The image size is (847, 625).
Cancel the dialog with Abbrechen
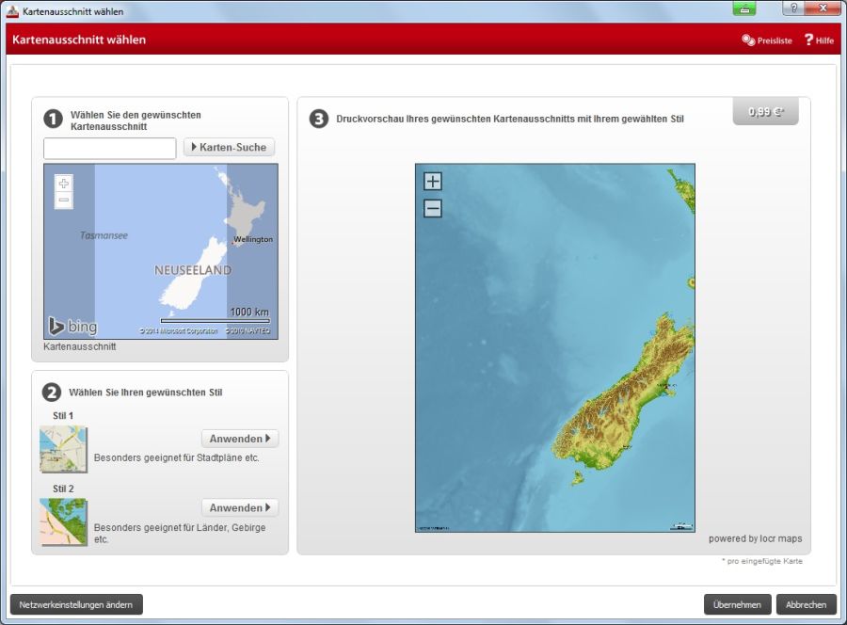point(806,604)
